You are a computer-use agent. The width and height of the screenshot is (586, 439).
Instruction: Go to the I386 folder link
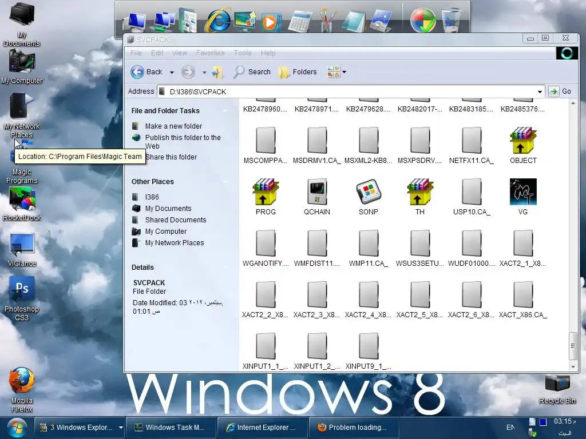tap(152, 197)
